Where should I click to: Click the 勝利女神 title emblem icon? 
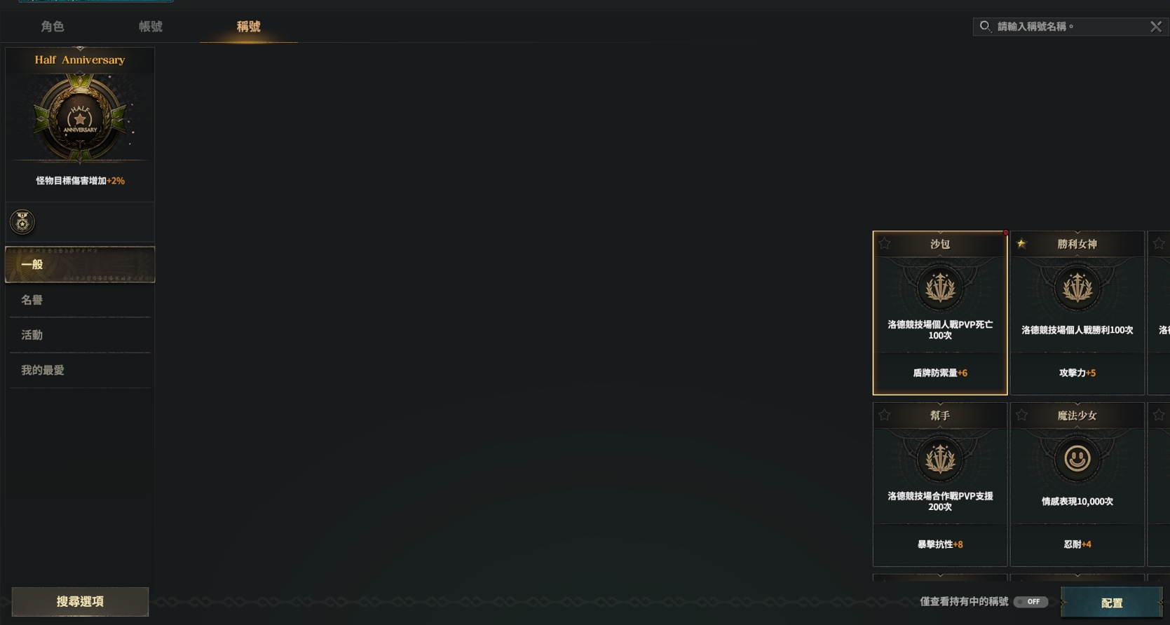pyautogui.click(x=1077, y=287)
